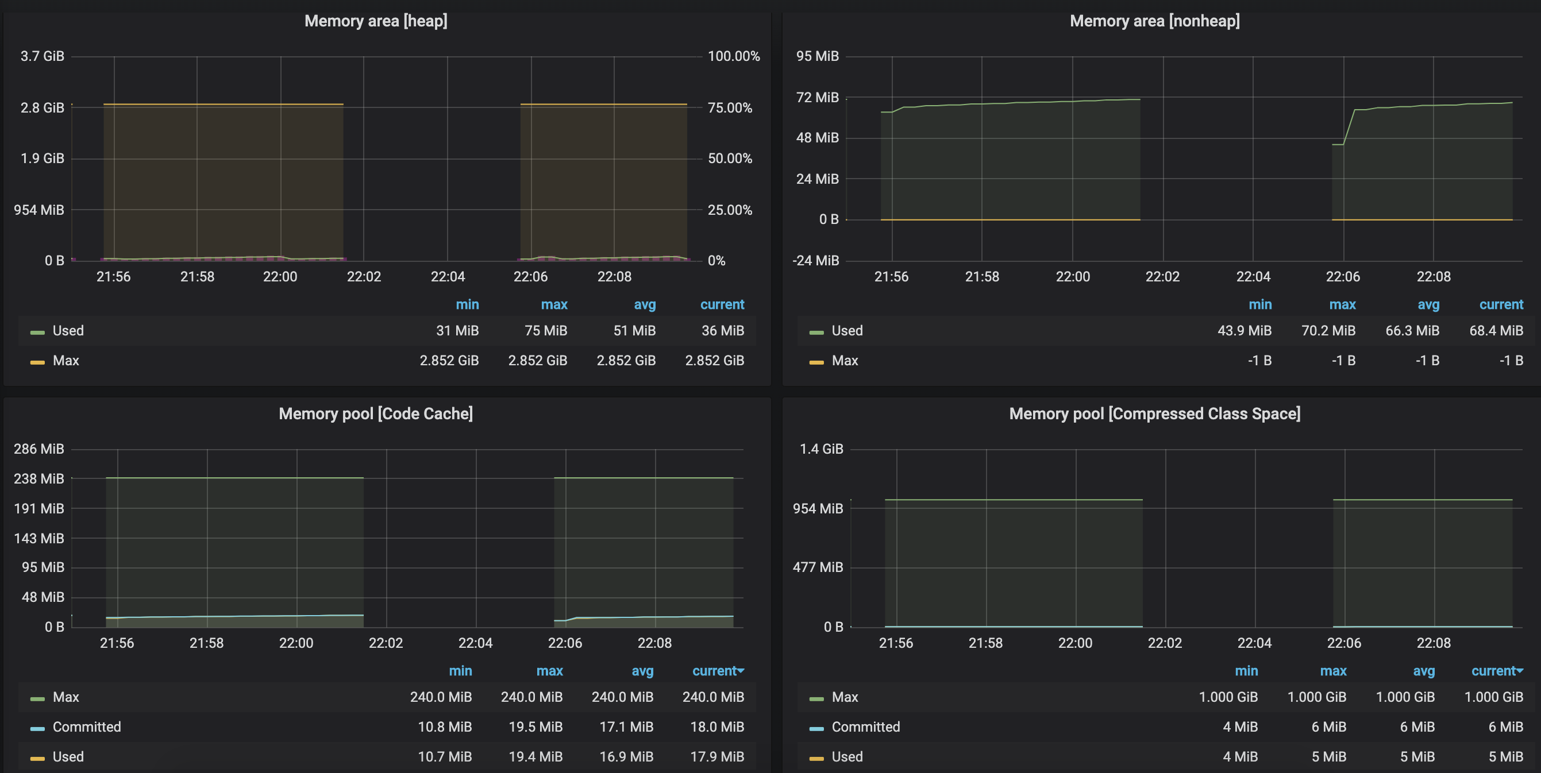Click the blue Committed swatch in Code Cache legend

(x=37, y=728)
